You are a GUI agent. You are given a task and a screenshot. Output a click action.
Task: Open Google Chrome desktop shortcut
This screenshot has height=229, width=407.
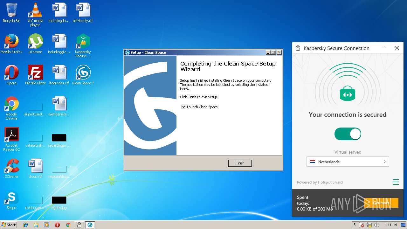(11, 108)
